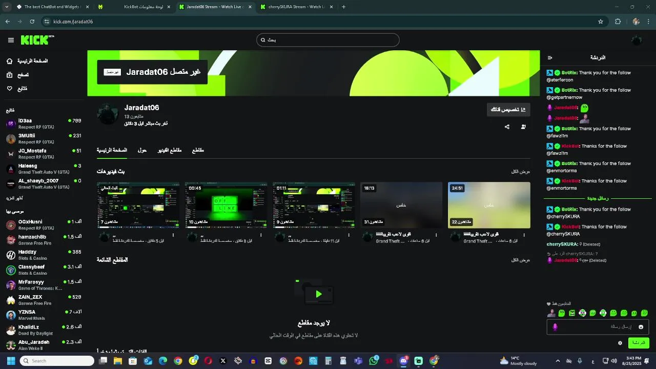Switch to the cherrySKURA Stream browser tab

pyautogui.click(x=296, y=7)
